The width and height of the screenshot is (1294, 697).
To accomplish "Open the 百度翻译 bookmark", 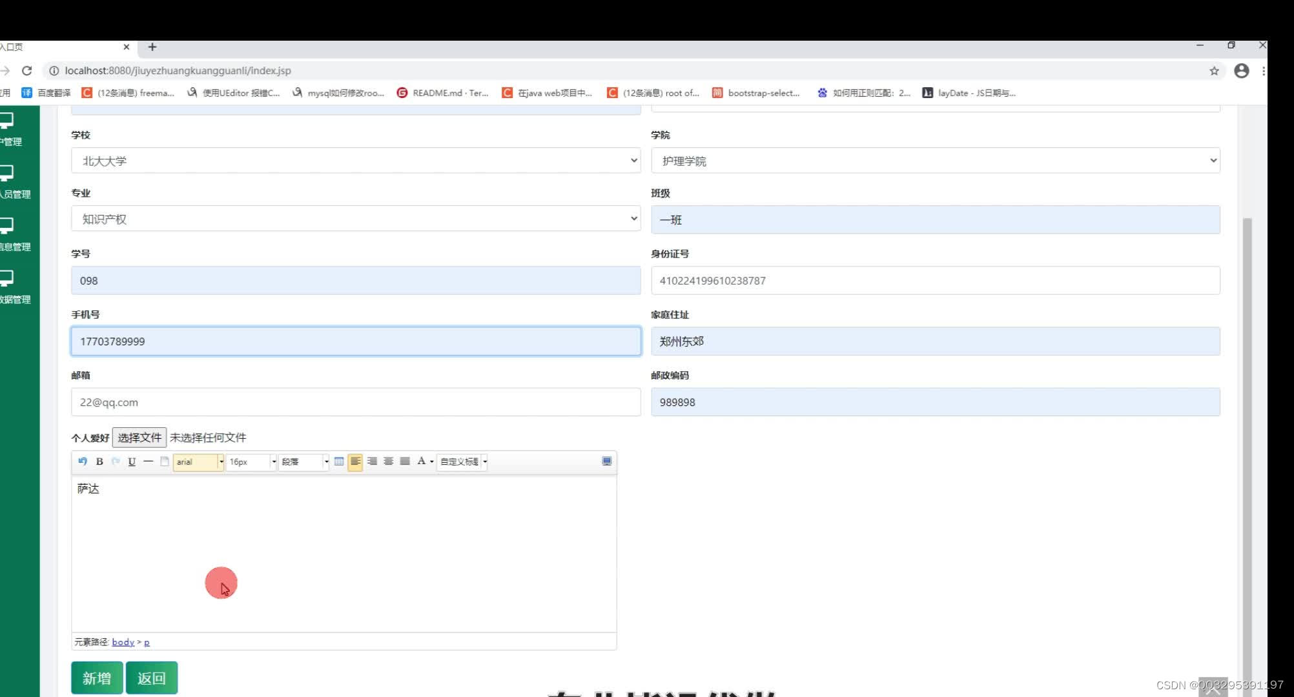I will [46, 93].
